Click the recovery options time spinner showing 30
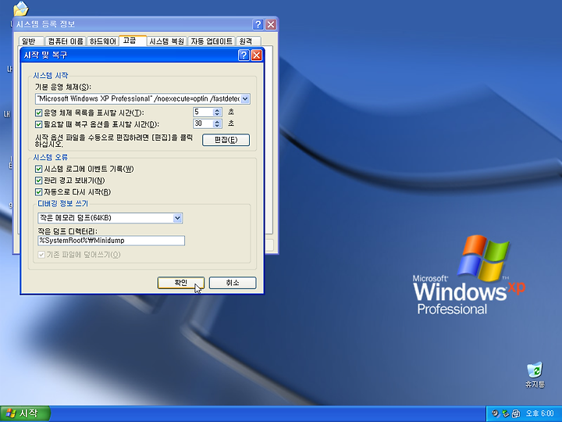Viewport: 562px width, 422px height. pyautogui.click(x=217, y=123)
